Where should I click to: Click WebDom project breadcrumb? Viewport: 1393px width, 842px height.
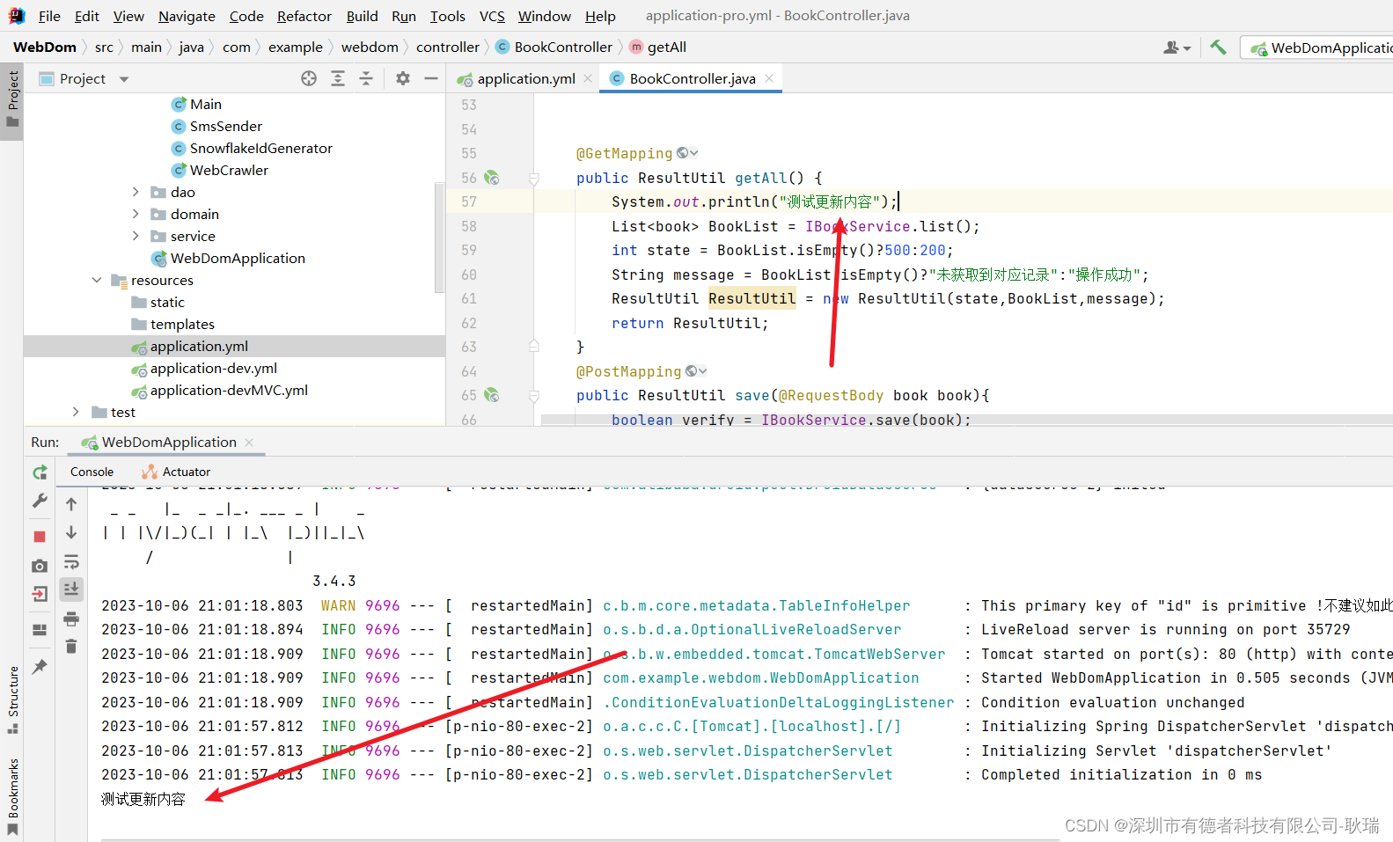[45, 47]
